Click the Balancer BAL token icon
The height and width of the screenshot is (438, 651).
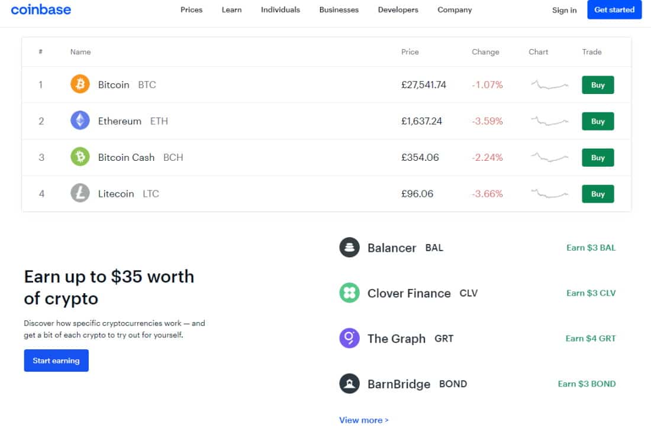(x=349, y=247)
